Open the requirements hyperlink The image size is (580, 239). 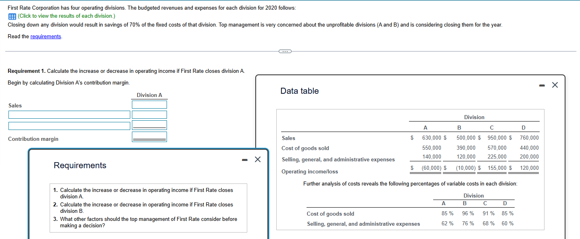click(46, 36)
